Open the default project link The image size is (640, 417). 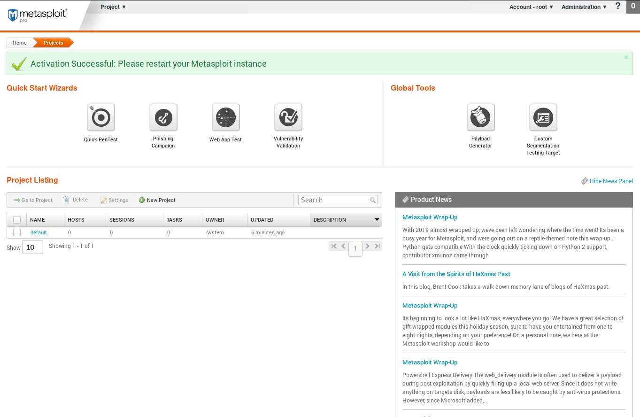coord(39,232)
